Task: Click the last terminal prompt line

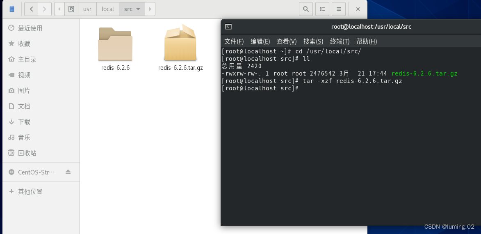Action: tap(260, 88)
